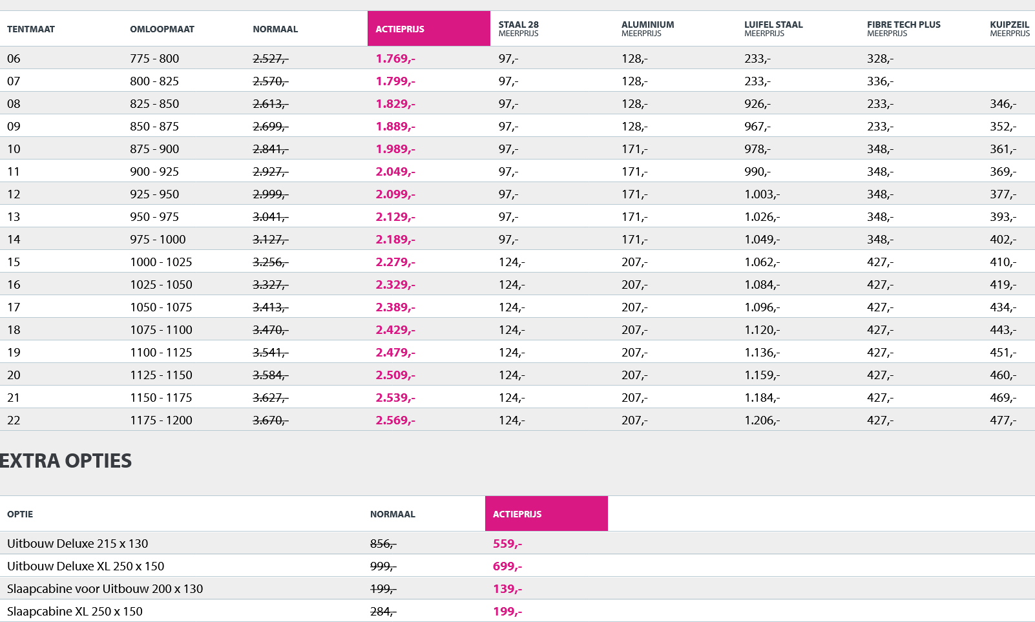The height and width of the screenshot is (622, 1035).
Task: Select the Uitbouw Deluxe XL 250 x 150 row
Action: (85, 566)
